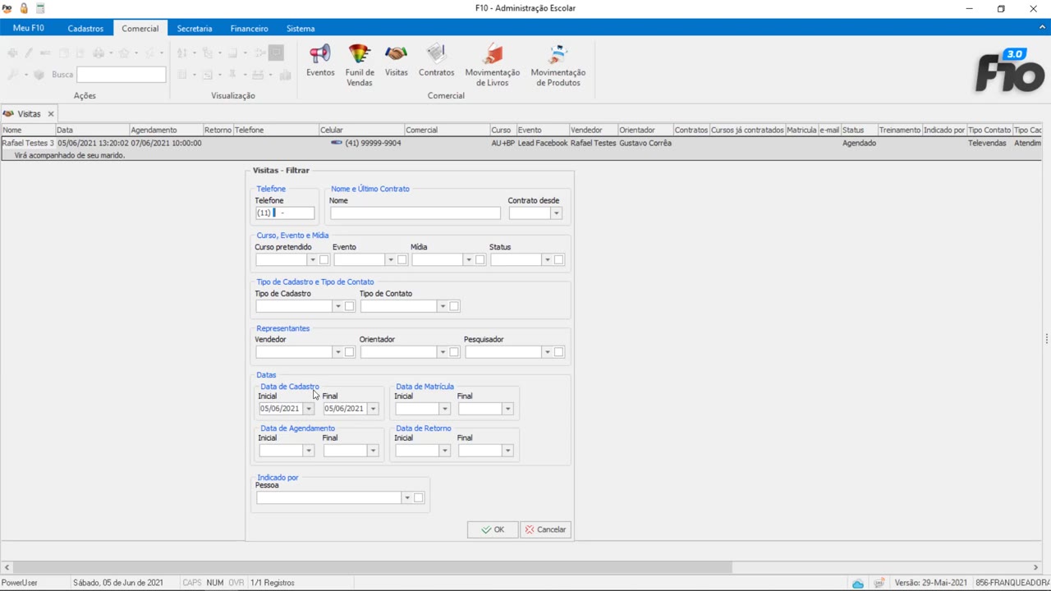The width and height of the screenshot is (1051, 591).
Task: Open Funil de Vendas
Action: click(360, 66)
